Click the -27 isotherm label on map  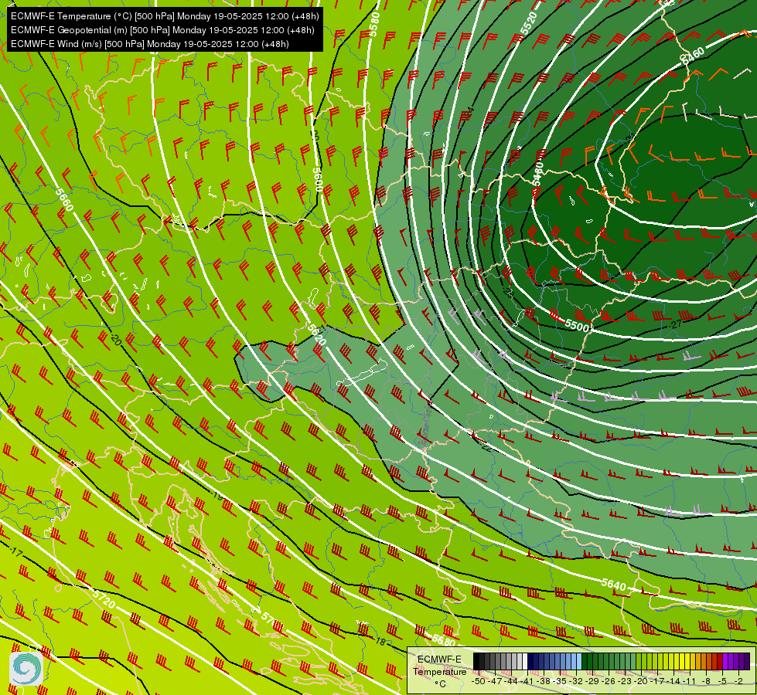pyautogui.click(x=675, y=324)
